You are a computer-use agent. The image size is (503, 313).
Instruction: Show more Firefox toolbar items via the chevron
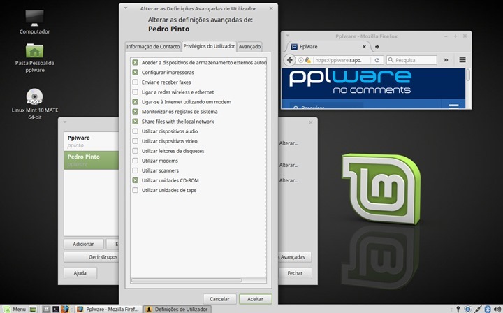point(446,60)
